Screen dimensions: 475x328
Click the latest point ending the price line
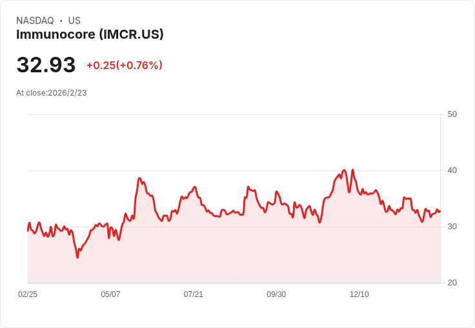click(x=440, y=211)
